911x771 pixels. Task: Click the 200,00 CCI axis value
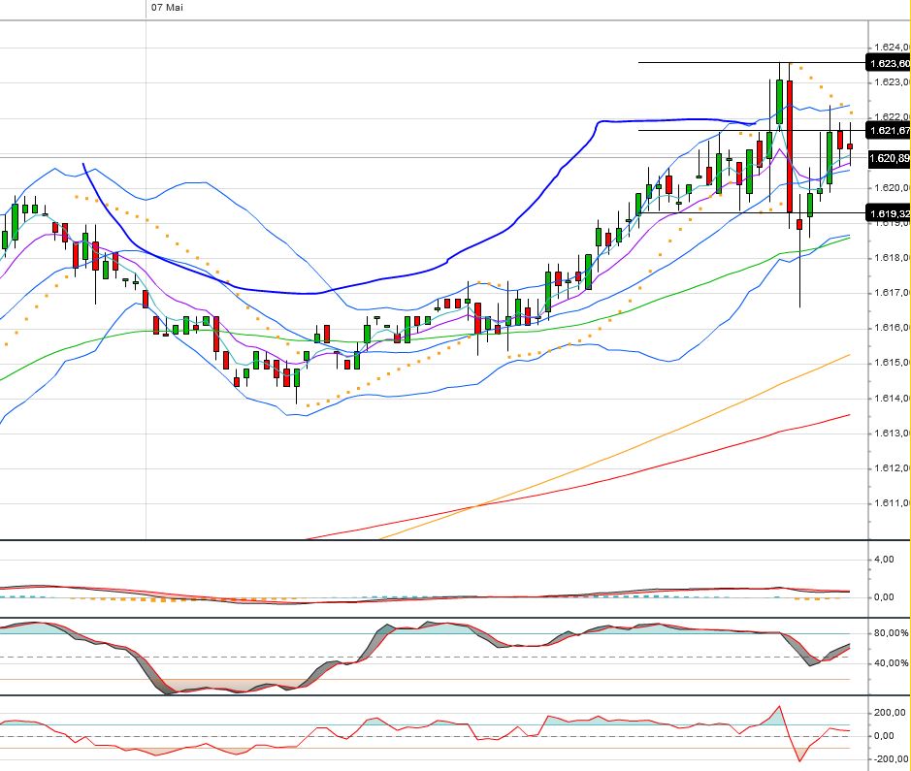(890, 713)
